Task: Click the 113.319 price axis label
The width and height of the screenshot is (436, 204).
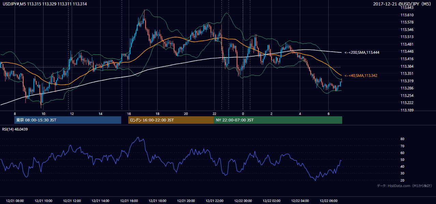Action: coord(407,81)
